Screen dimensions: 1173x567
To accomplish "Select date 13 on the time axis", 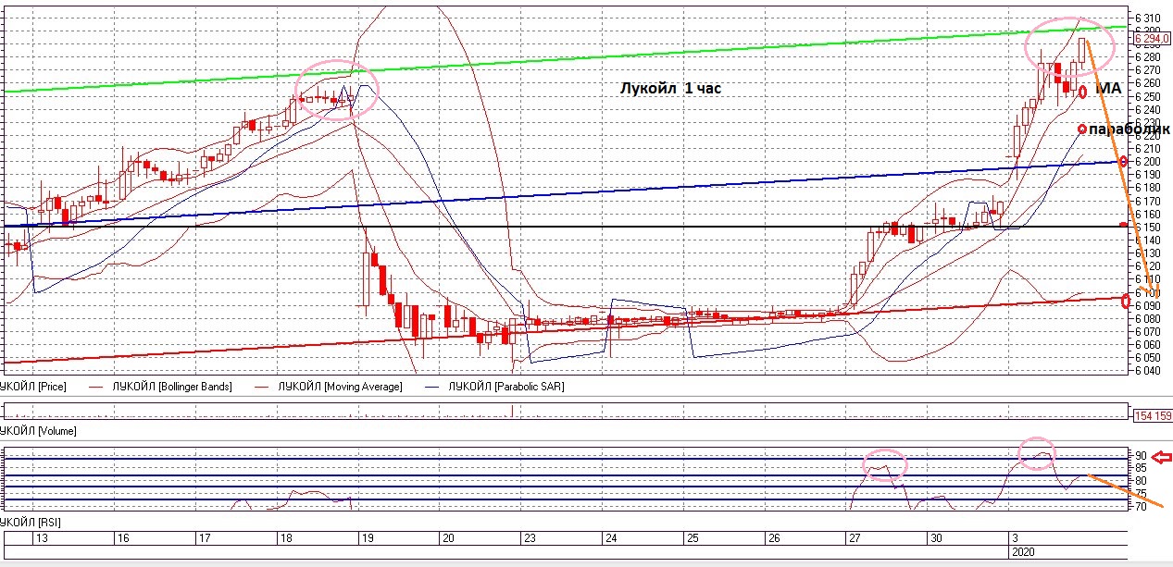I will coord(41,537).
